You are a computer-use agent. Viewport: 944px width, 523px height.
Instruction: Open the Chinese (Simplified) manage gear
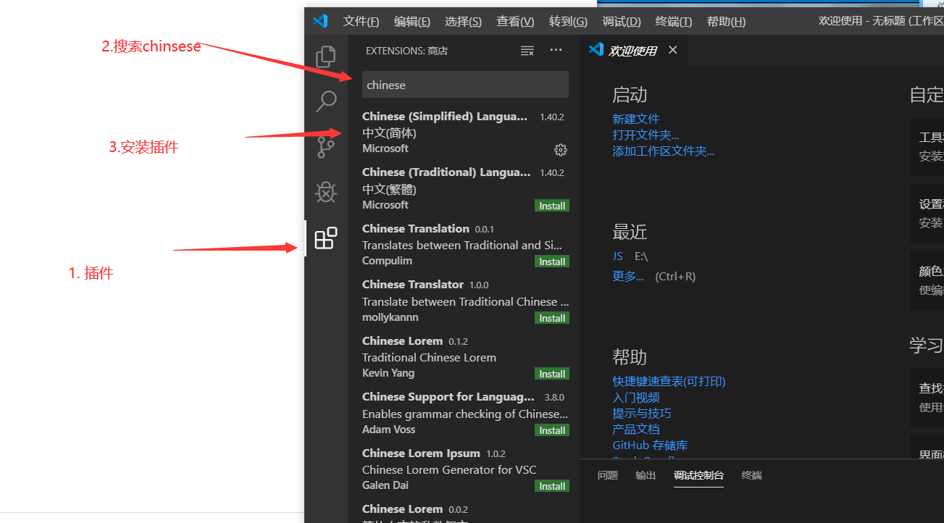[x=560, y=150]
